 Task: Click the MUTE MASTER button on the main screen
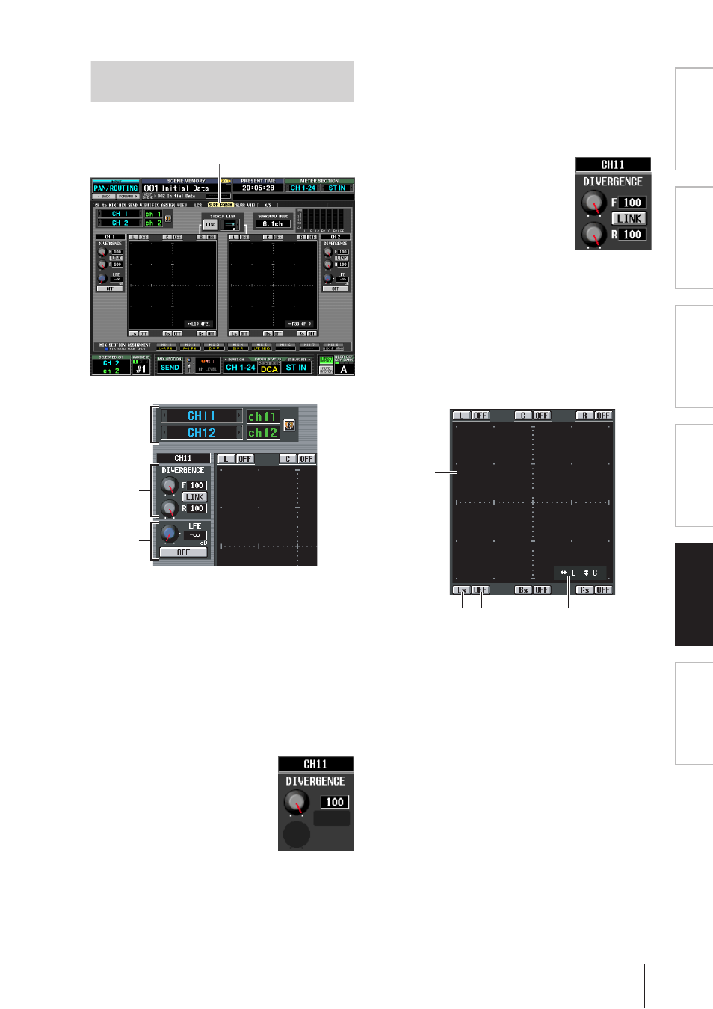[326, 370]
